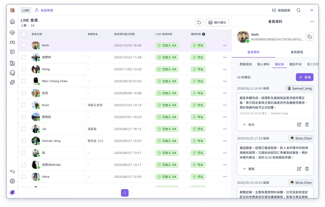Open the more menu for Wen-Cheng Chen
Viewport: 325px width, 207px height.
225,81
